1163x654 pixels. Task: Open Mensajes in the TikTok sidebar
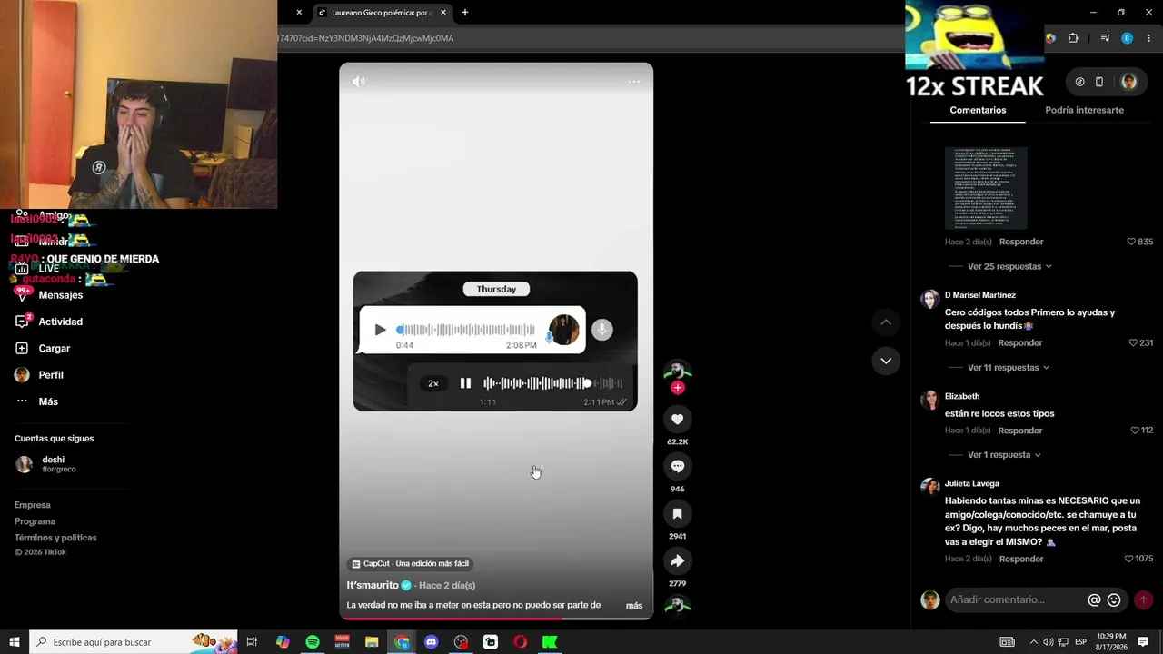[x=61, y=295]
